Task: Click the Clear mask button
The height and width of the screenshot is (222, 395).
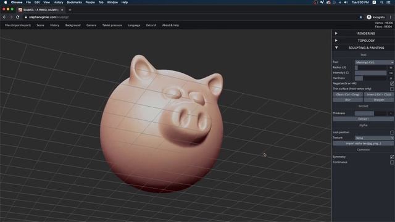Action: (348, 94)
